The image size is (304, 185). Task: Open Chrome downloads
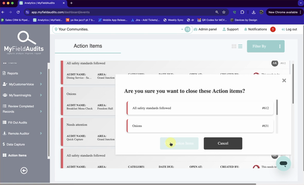[x=254, y=12]
